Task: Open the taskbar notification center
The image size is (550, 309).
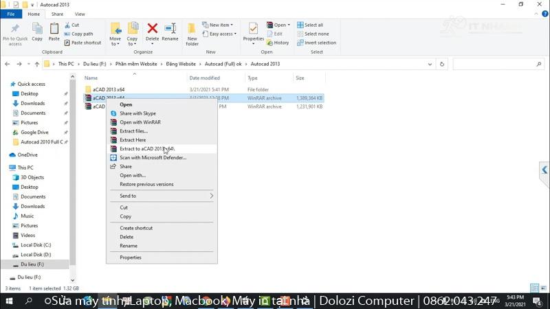Action: point(537,301)
